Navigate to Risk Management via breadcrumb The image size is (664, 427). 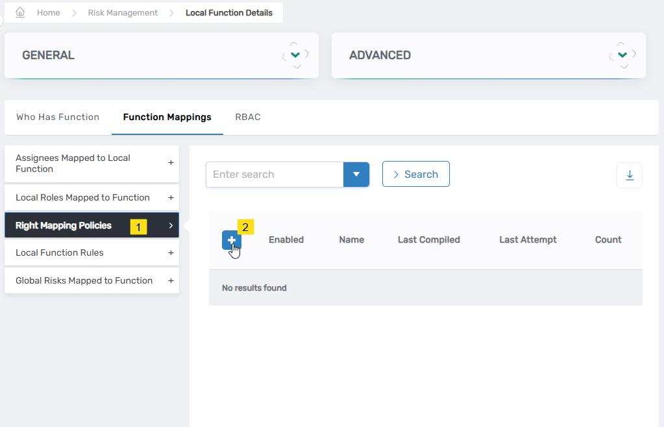pyautogui.click(x=123, y=12)
